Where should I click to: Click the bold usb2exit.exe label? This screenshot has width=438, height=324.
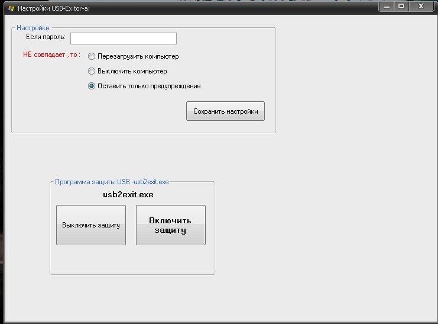click(128, 194)
